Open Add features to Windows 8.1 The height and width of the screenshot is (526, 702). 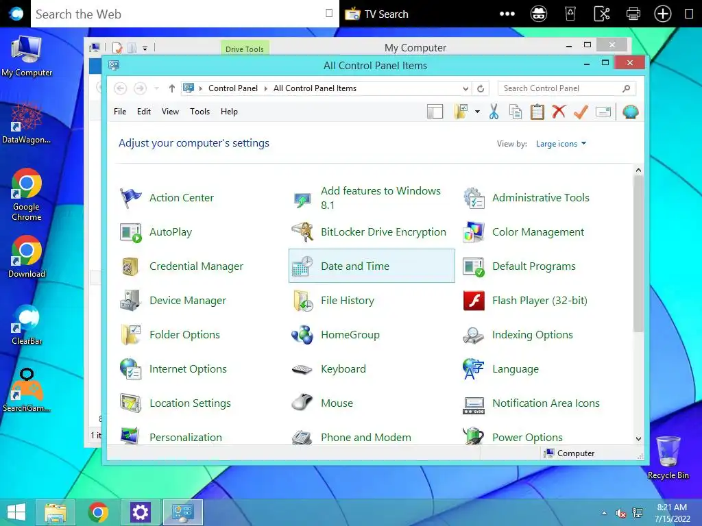pyautogui.click(x=372, y=198)
